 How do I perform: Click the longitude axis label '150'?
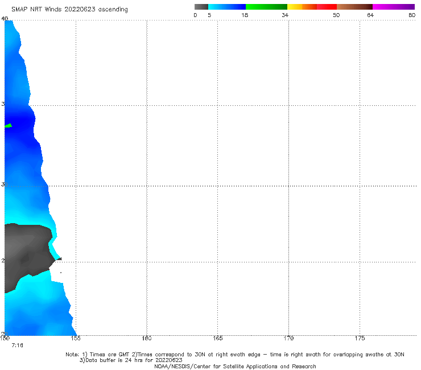[5, 338]
